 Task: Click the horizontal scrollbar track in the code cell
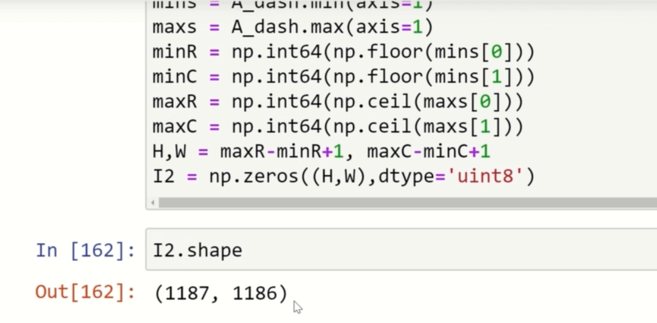403,202
